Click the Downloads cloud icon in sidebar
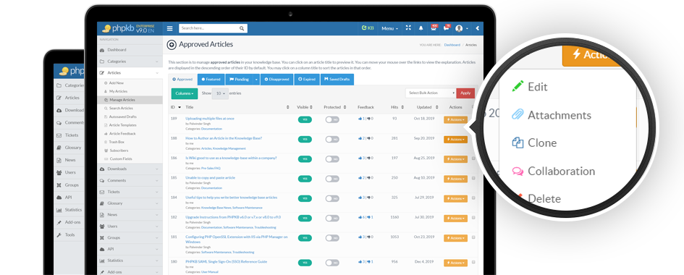Screen dimensions: 684x275 102,169
